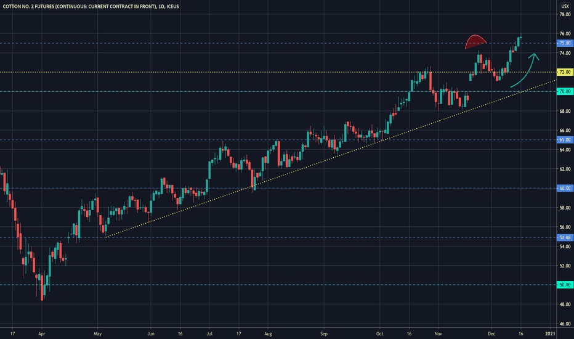Click the Nov label on time axis

(438, 334)
